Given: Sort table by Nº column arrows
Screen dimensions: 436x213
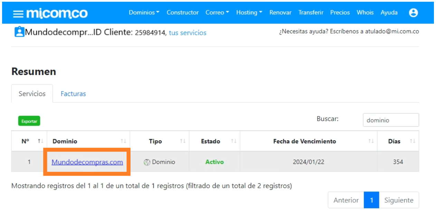Looking at the screenshot, I should tap(40, 141).
